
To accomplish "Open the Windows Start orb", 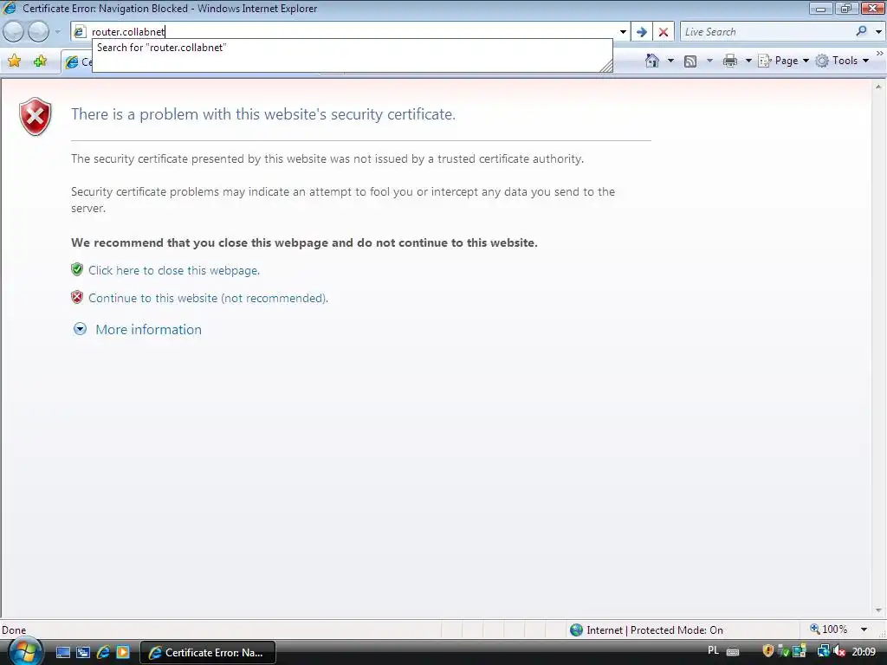I will coord(26,651).
